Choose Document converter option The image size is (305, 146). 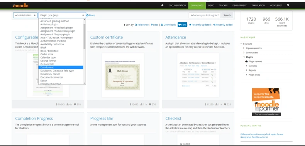pyautogui.click(x=61, y=77)
